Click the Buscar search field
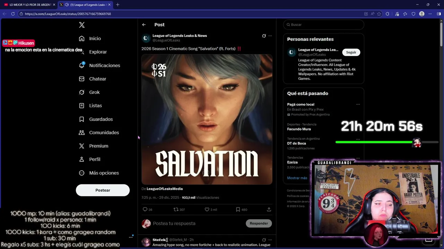Screen dimensions: 444x249 324,25
